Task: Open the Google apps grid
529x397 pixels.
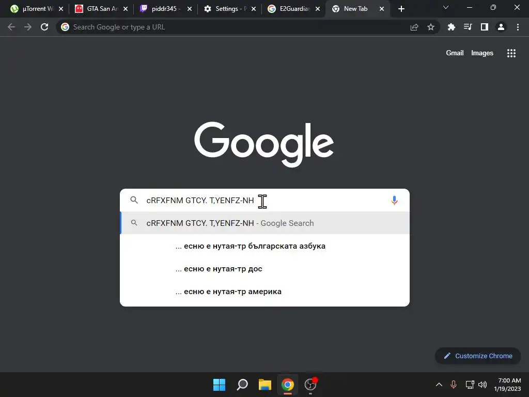Action: [511, 53]
